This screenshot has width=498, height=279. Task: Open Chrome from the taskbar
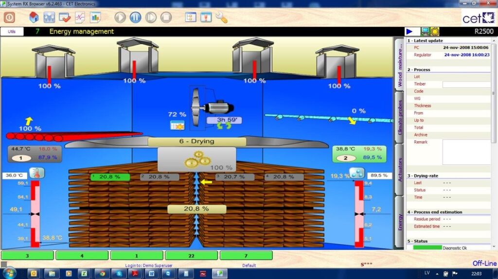(102, 274)
